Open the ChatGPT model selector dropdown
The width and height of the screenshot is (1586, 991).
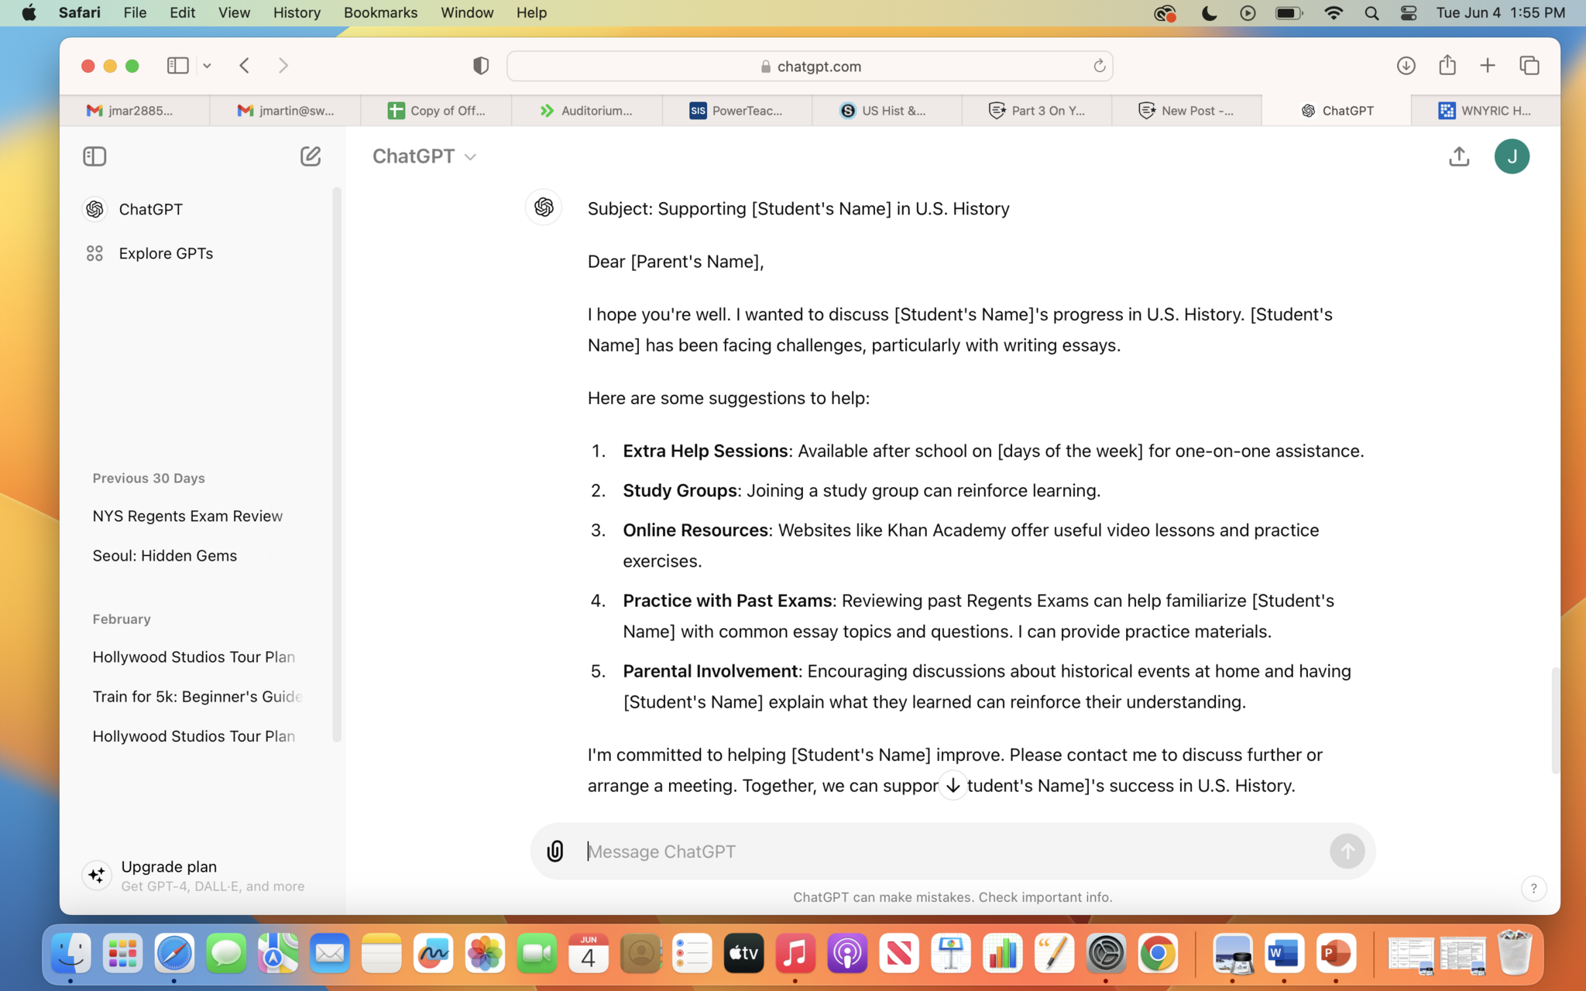click(x=424, y=156)
